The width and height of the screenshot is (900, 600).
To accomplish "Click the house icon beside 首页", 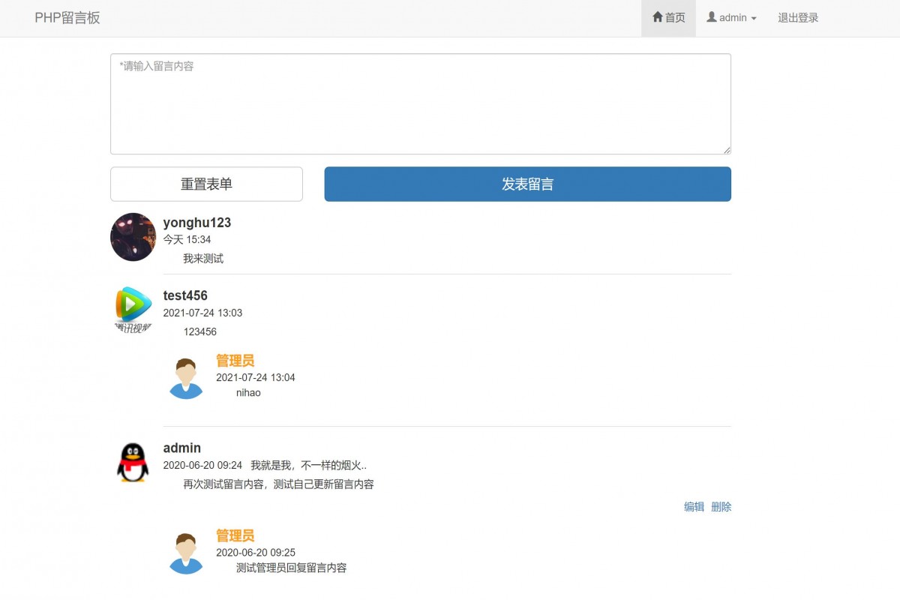I will 656,17.
